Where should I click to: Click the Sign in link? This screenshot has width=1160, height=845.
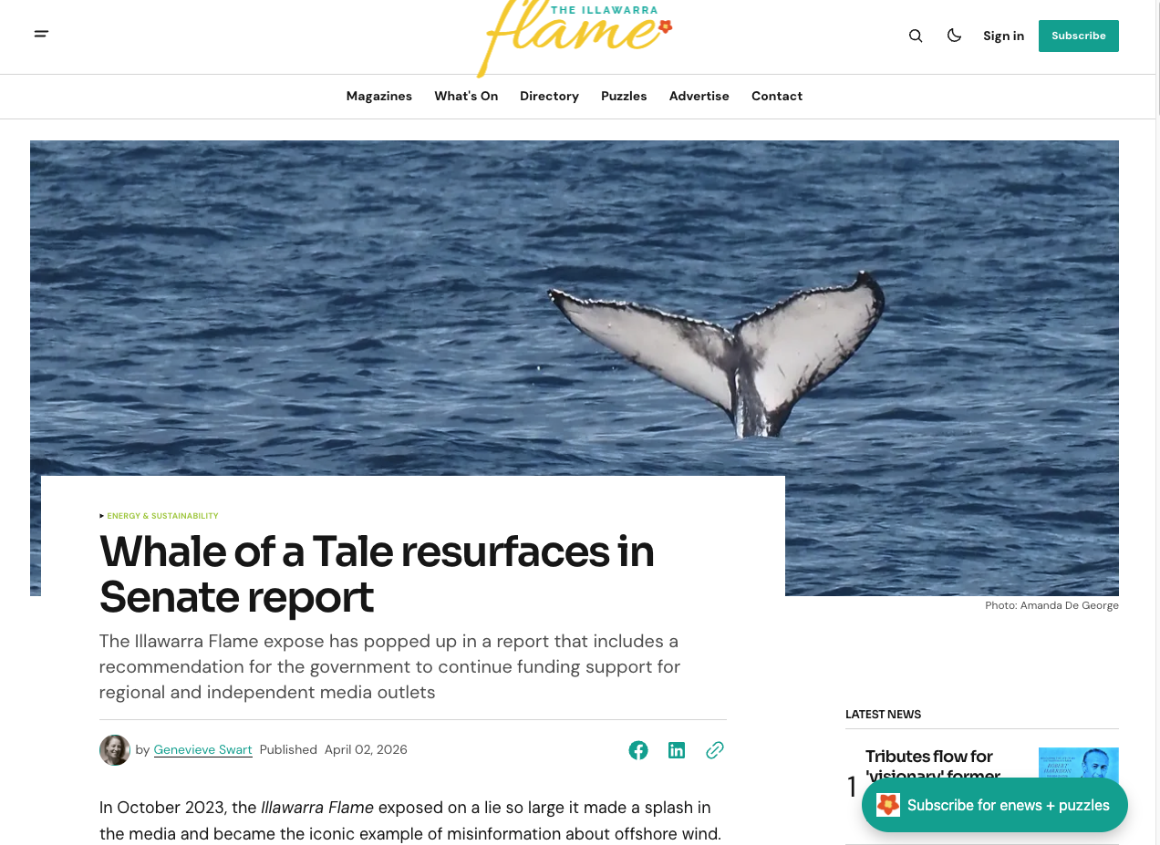point(1003,36)
